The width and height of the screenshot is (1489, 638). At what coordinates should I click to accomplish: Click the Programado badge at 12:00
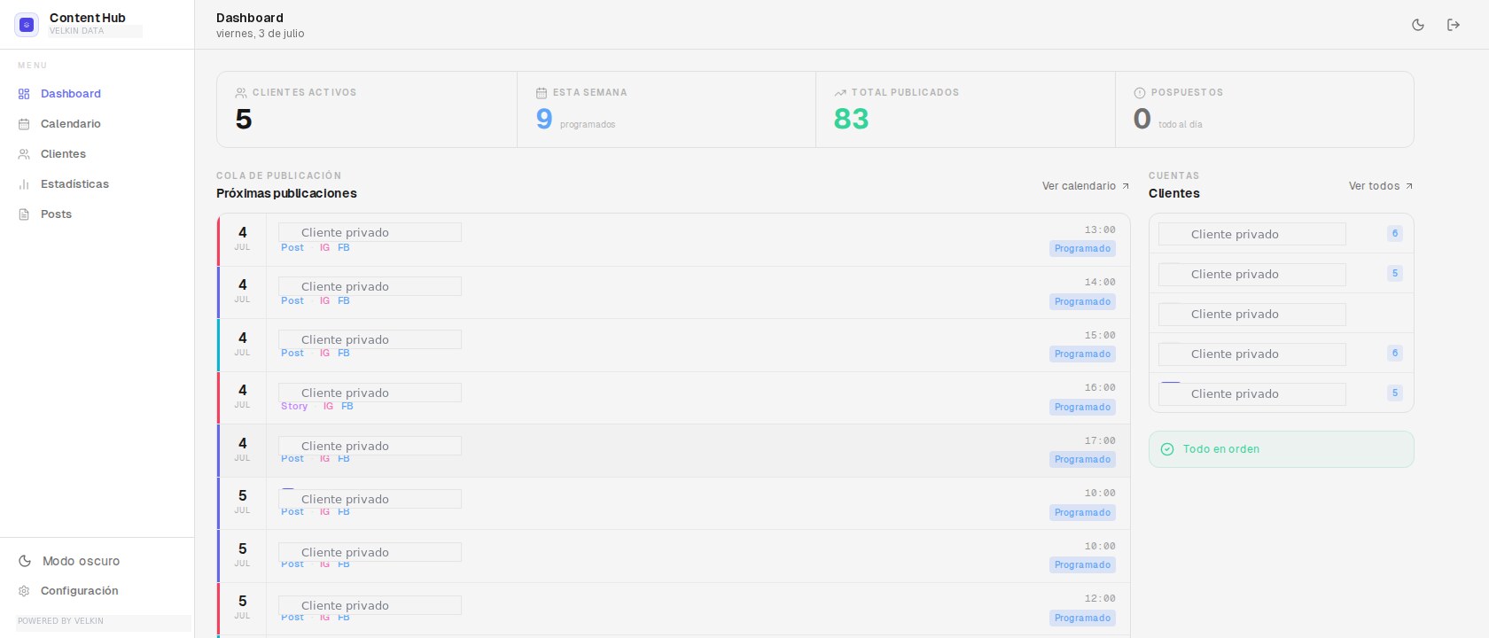pos(1082,619)
